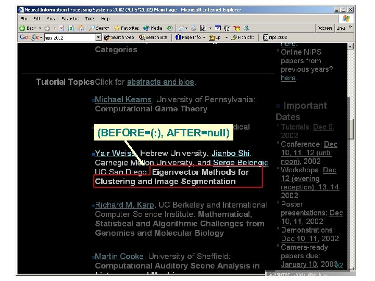Open the Edit menu

tap(36, 19)
